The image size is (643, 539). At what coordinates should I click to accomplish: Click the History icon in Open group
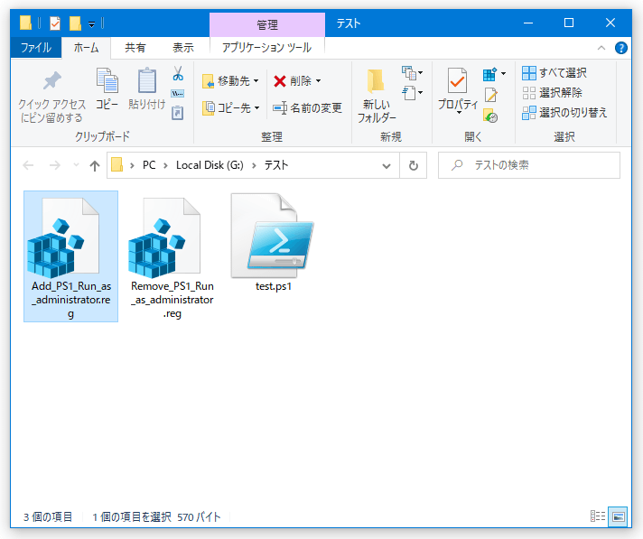pyautogui.click(x=491, y=116)
